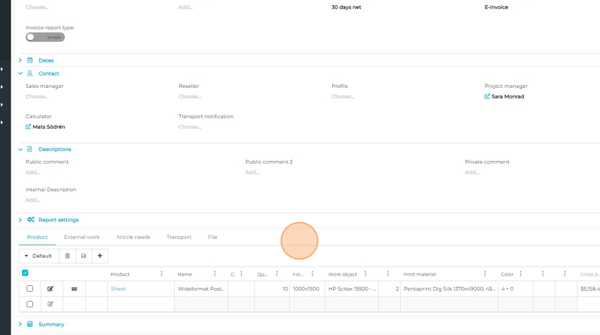Image resolution: width=600 pixels, height=335 pixels.
Task: Open the Sheet product link
Action: 118,289
